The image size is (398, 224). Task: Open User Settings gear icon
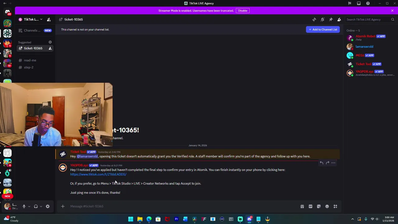coord(48,206)
